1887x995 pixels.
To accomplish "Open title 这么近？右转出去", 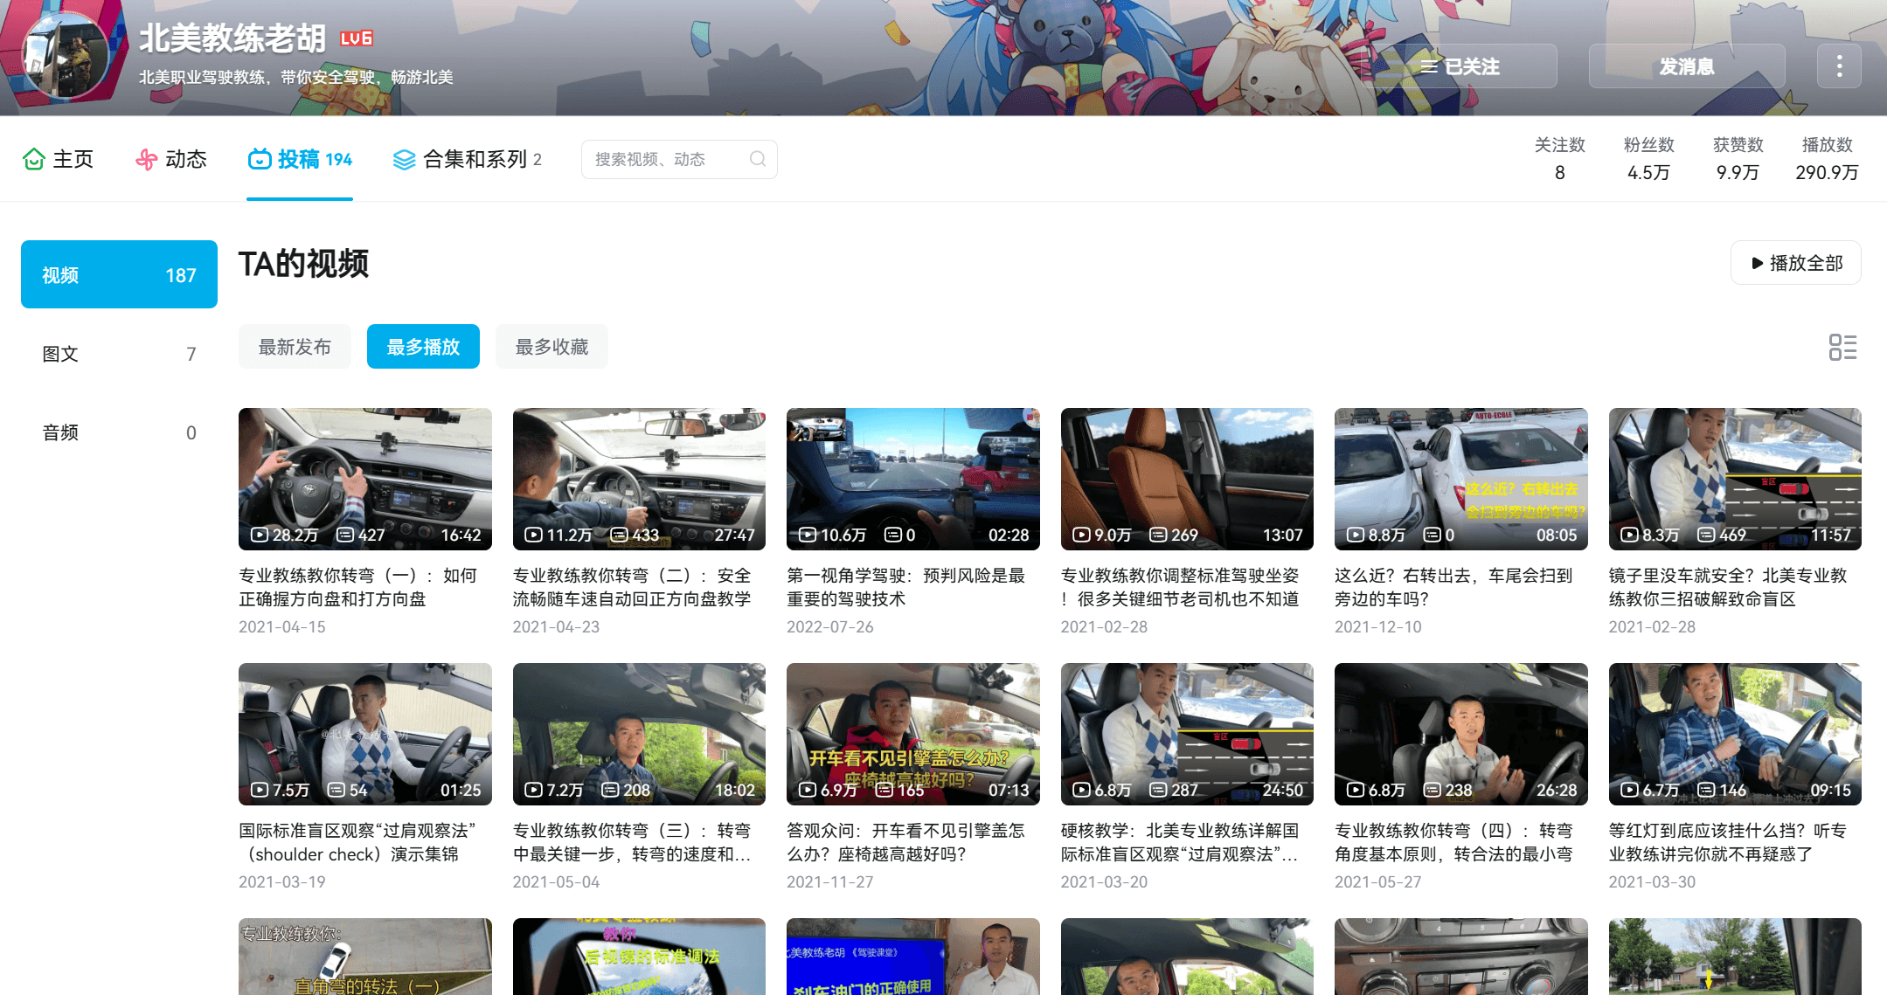I will click(x=1453, y=587).
